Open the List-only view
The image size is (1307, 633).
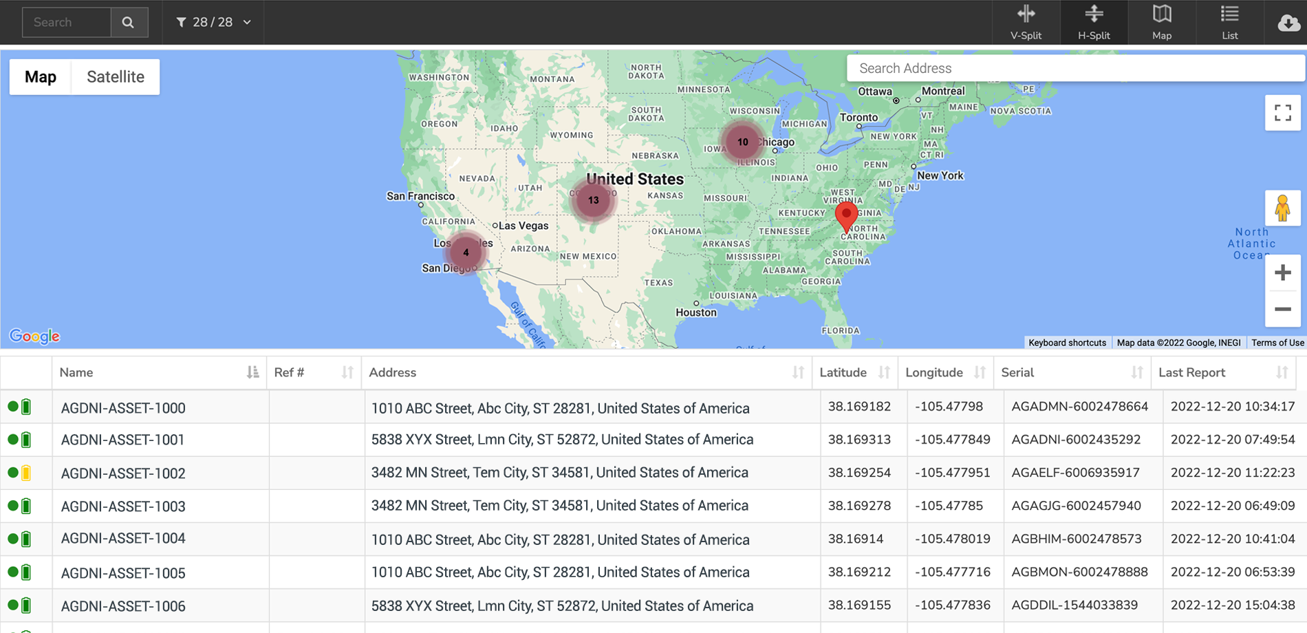[x=1229, y=22]
